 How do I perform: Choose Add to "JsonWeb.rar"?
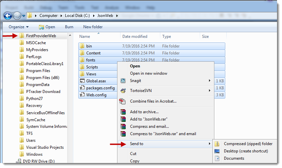[x=149, y=119]
